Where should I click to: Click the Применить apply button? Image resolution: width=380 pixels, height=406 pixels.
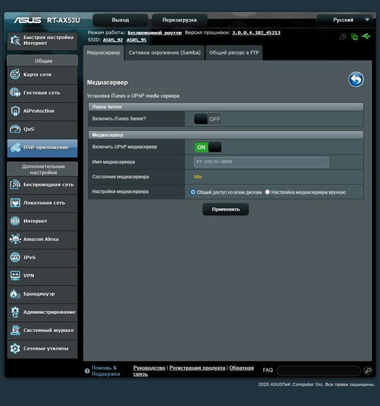click(x=226, y=209)
